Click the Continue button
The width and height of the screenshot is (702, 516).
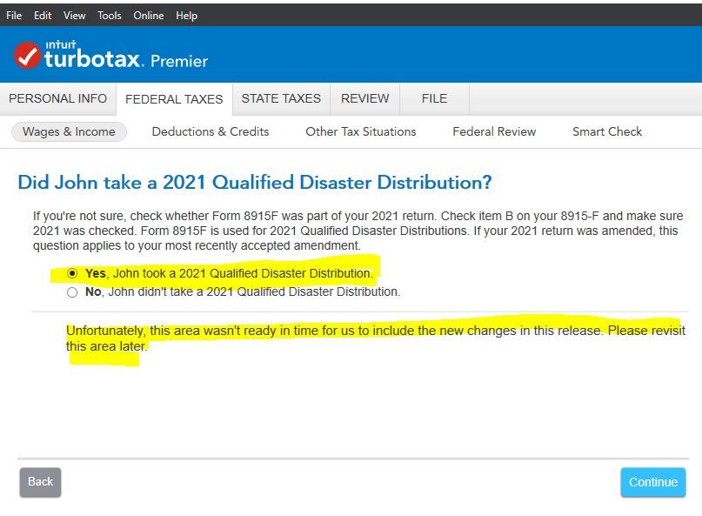[652, 482]
